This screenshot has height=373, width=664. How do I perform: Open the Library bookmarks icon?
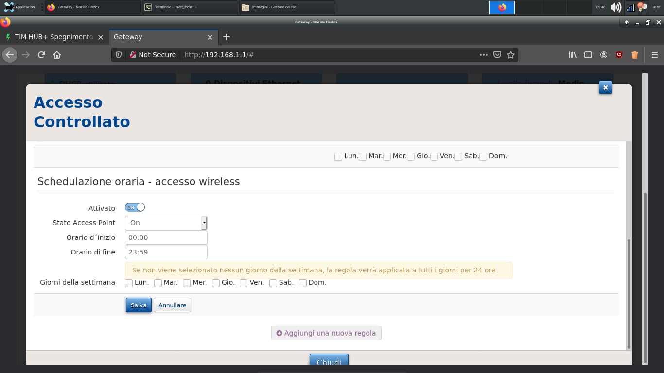(x=573, y=55)
